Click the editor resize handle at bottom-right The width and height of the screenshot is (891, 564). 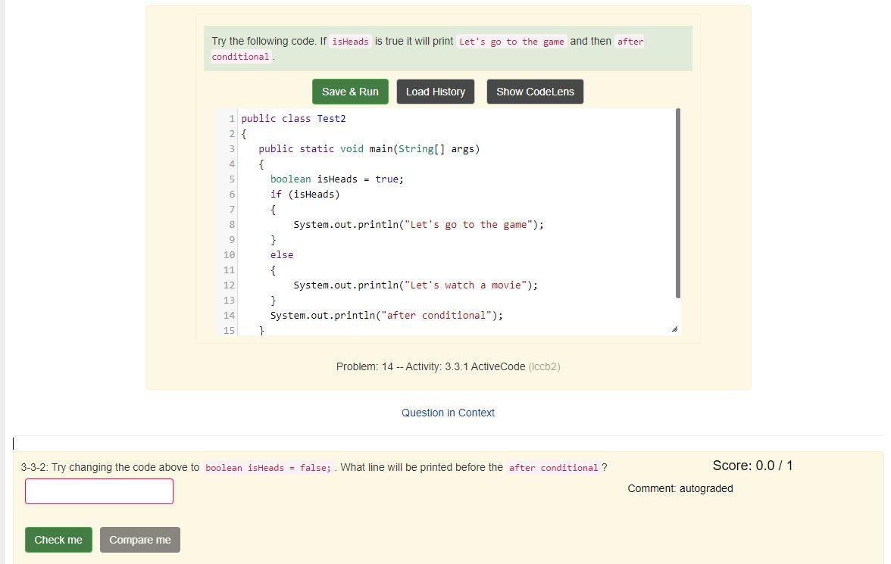[675, 327]
